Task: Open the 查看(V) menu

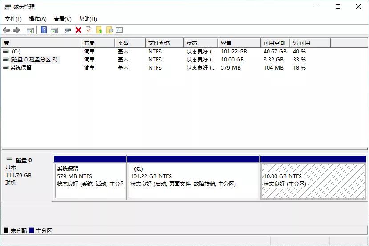Action: (x=63, y=19)
